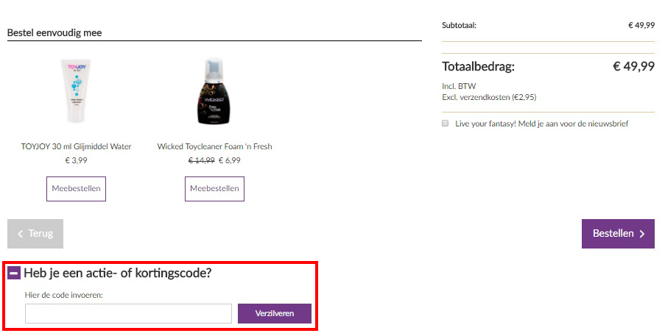Redeem the code with Verzilveren
This screenshot has width=665, height=336.
[274, 313]
